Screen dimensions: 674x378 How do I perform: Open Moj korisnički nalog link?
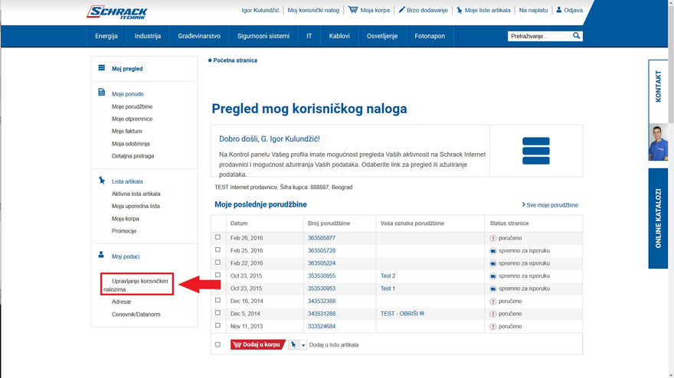(x=313, y=10)
